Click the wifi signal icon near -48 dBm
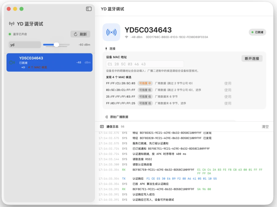Image resolution: width=277 pixels, height=207 pixels. coord(127,37)
